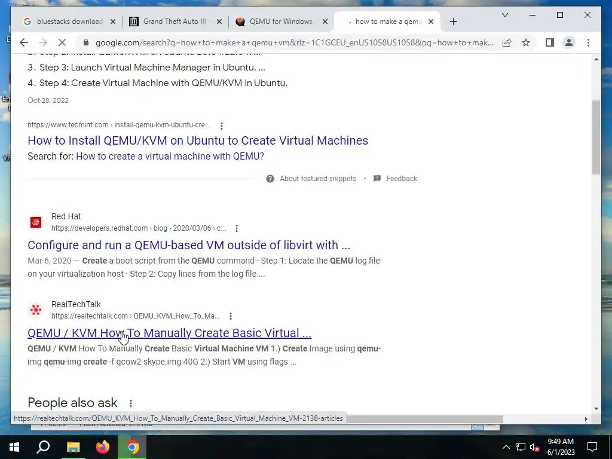Click the developers.redhat.com result URL
The image size is (612, 459).
pos(139,228)
